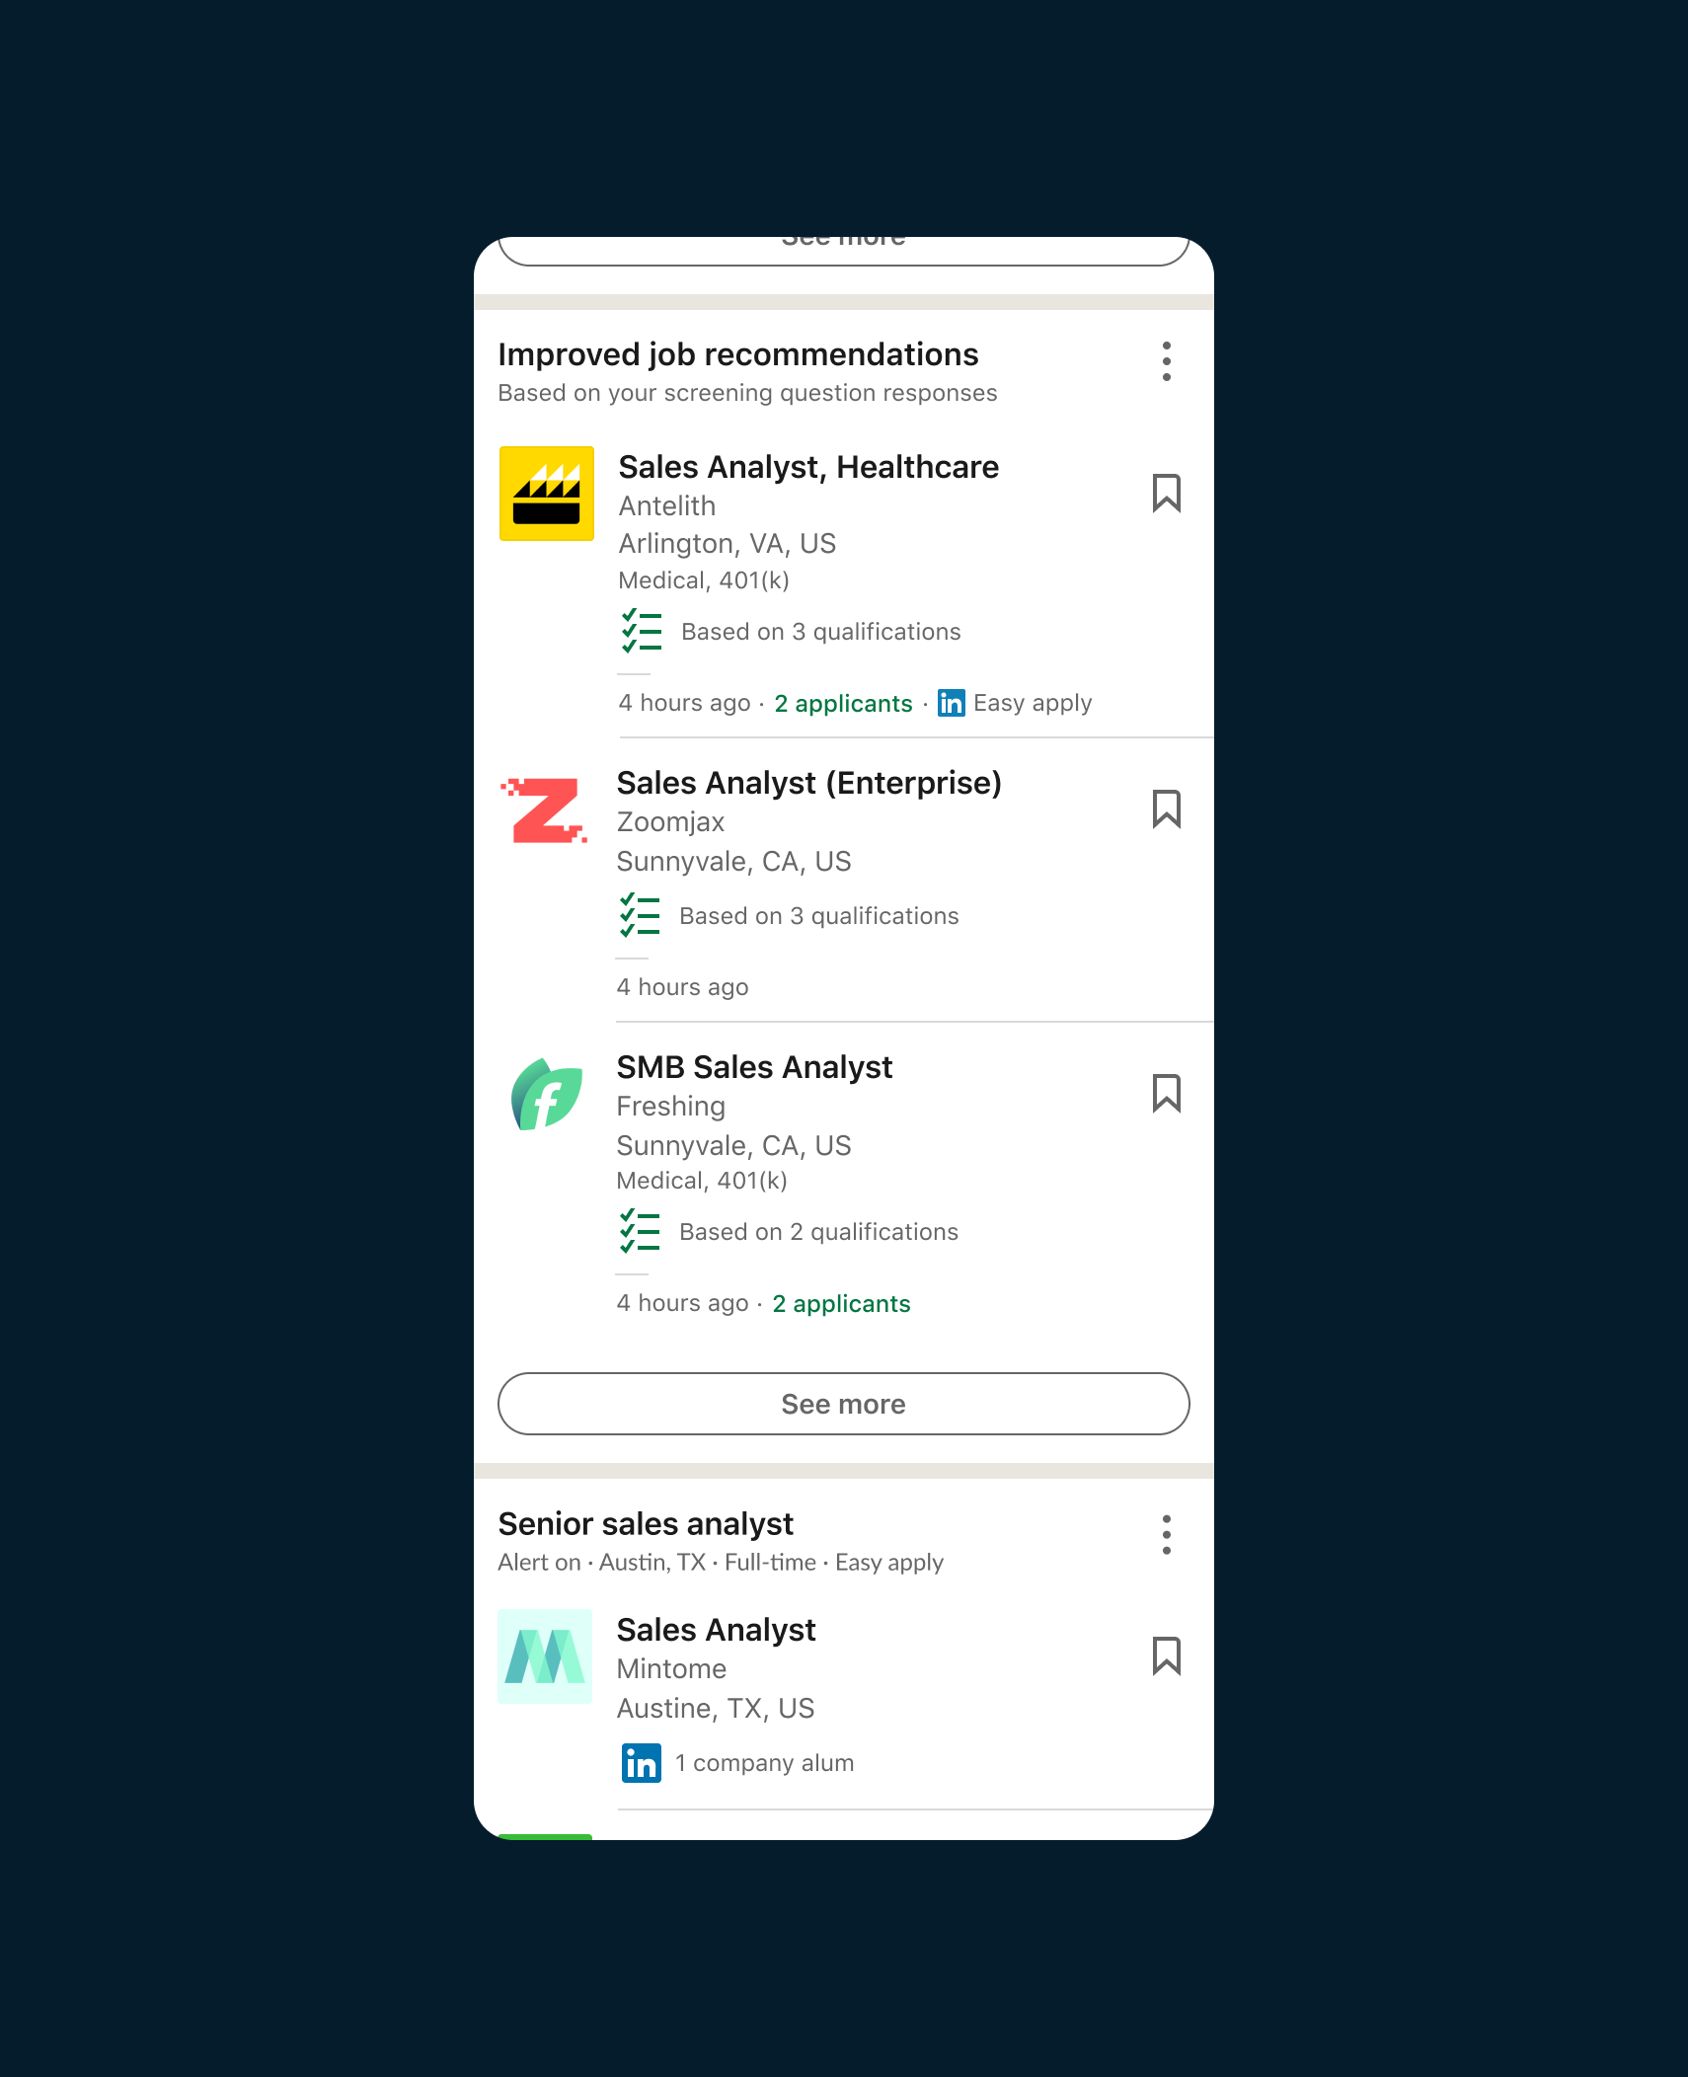Click the Freshing leaf logo
The image size is (1688, 2077).
click(546, 1094)
